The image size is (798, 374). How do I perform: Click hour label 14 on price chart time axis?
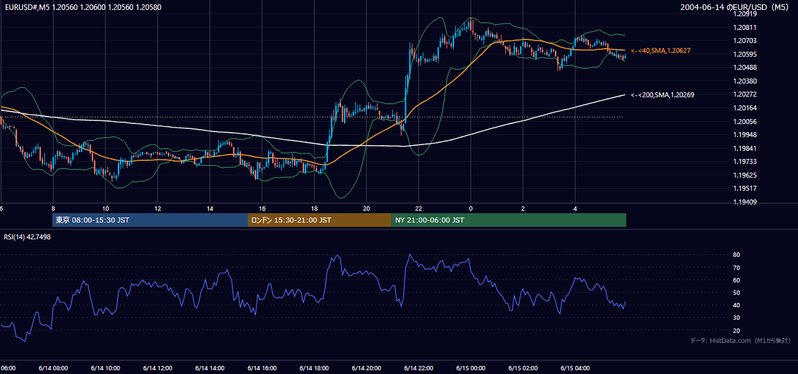(210, 208)
